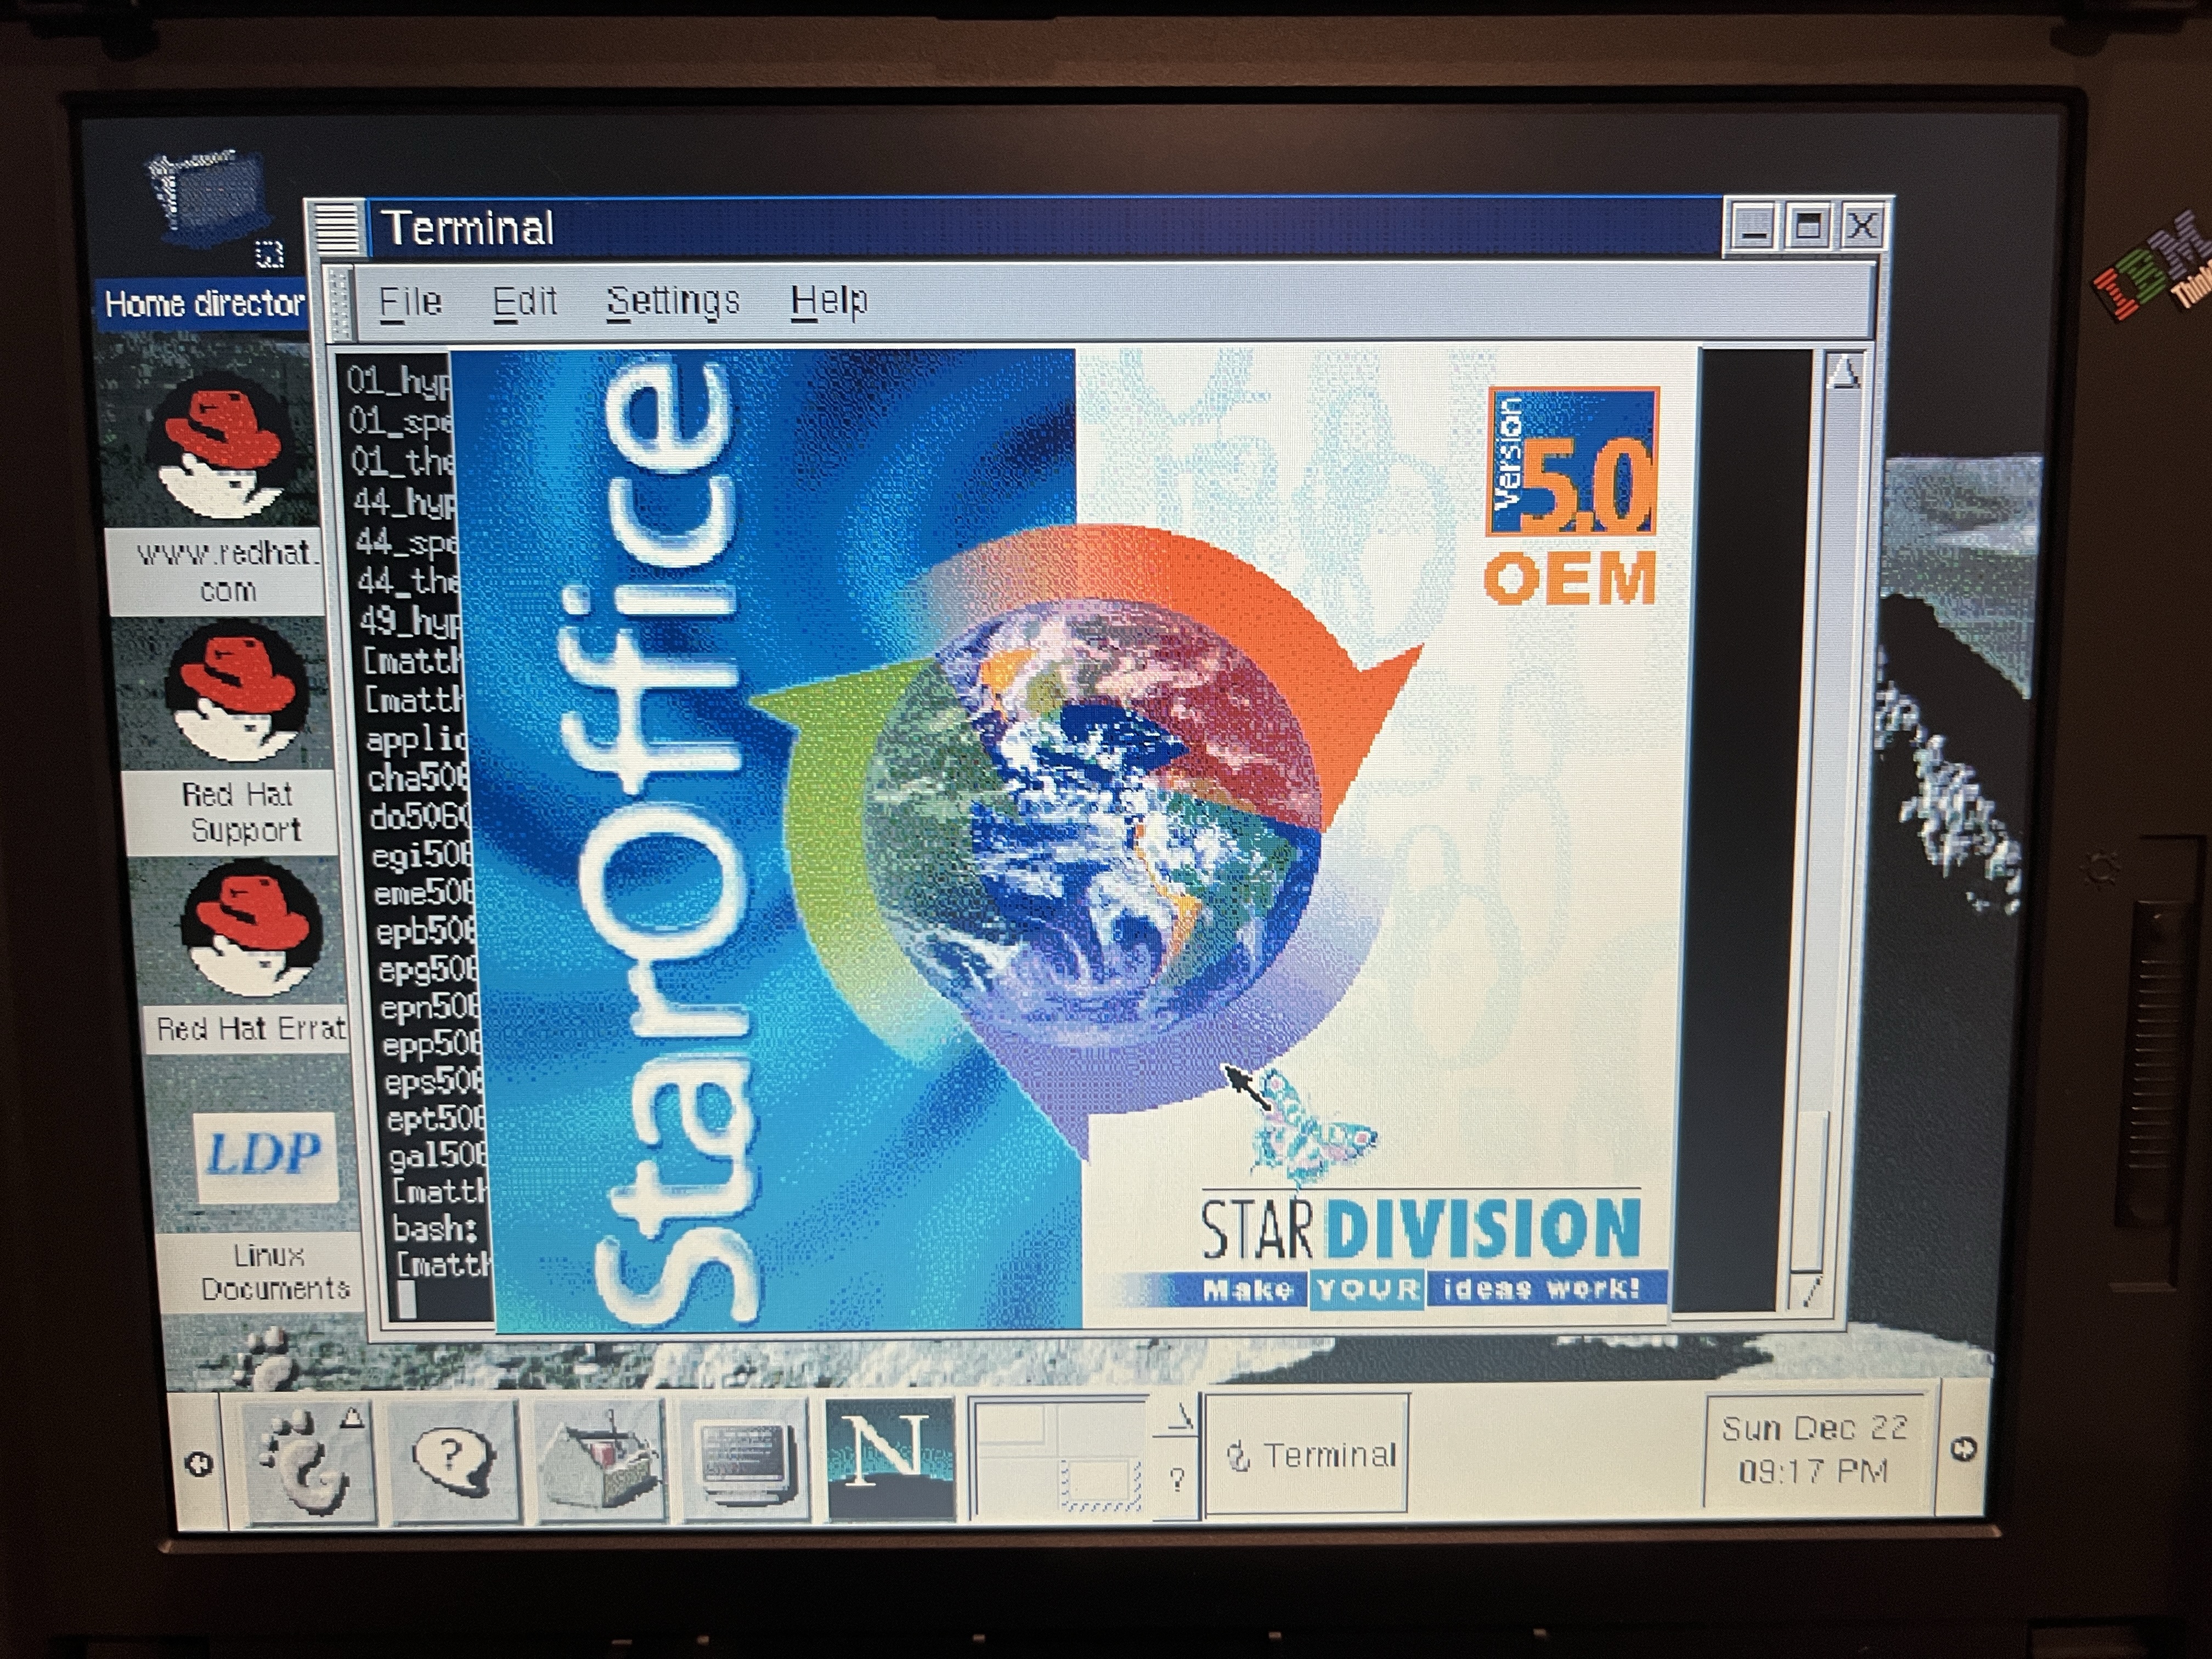Expand the pager task list arrow

1181,1417
